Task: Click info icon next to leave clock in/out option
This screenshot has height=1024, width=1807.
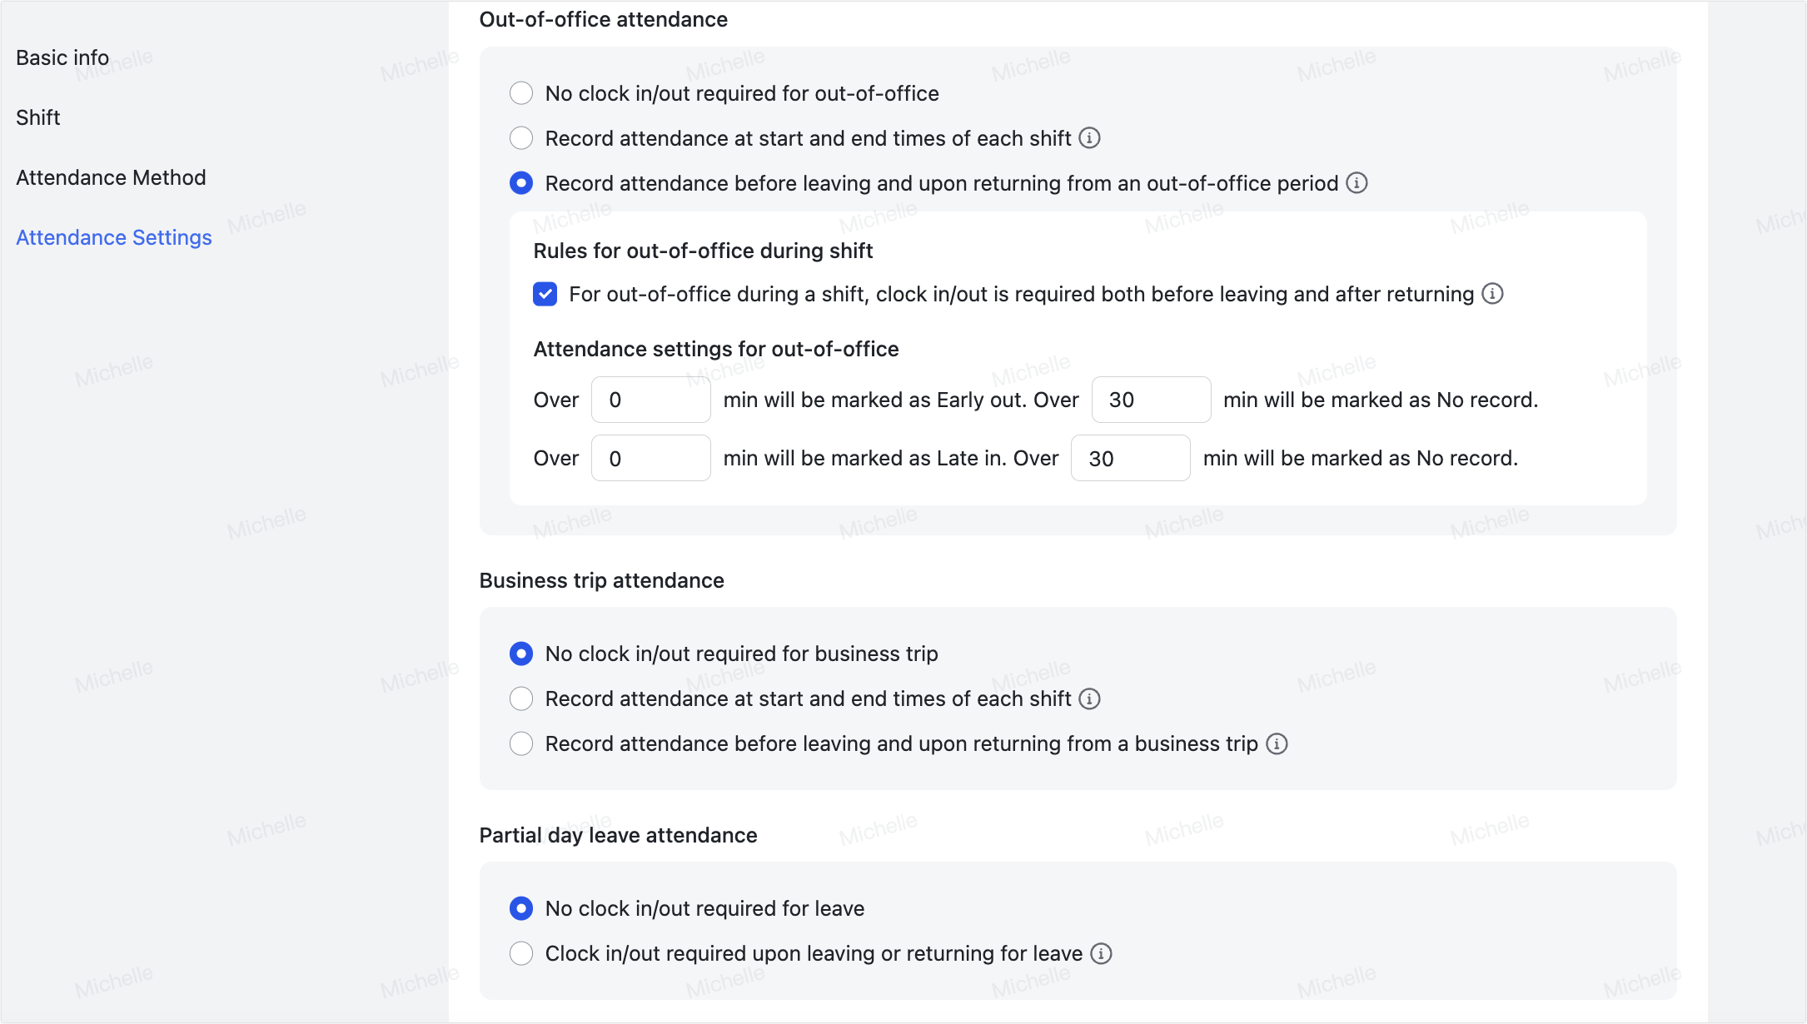Action: coord(1101,953)
